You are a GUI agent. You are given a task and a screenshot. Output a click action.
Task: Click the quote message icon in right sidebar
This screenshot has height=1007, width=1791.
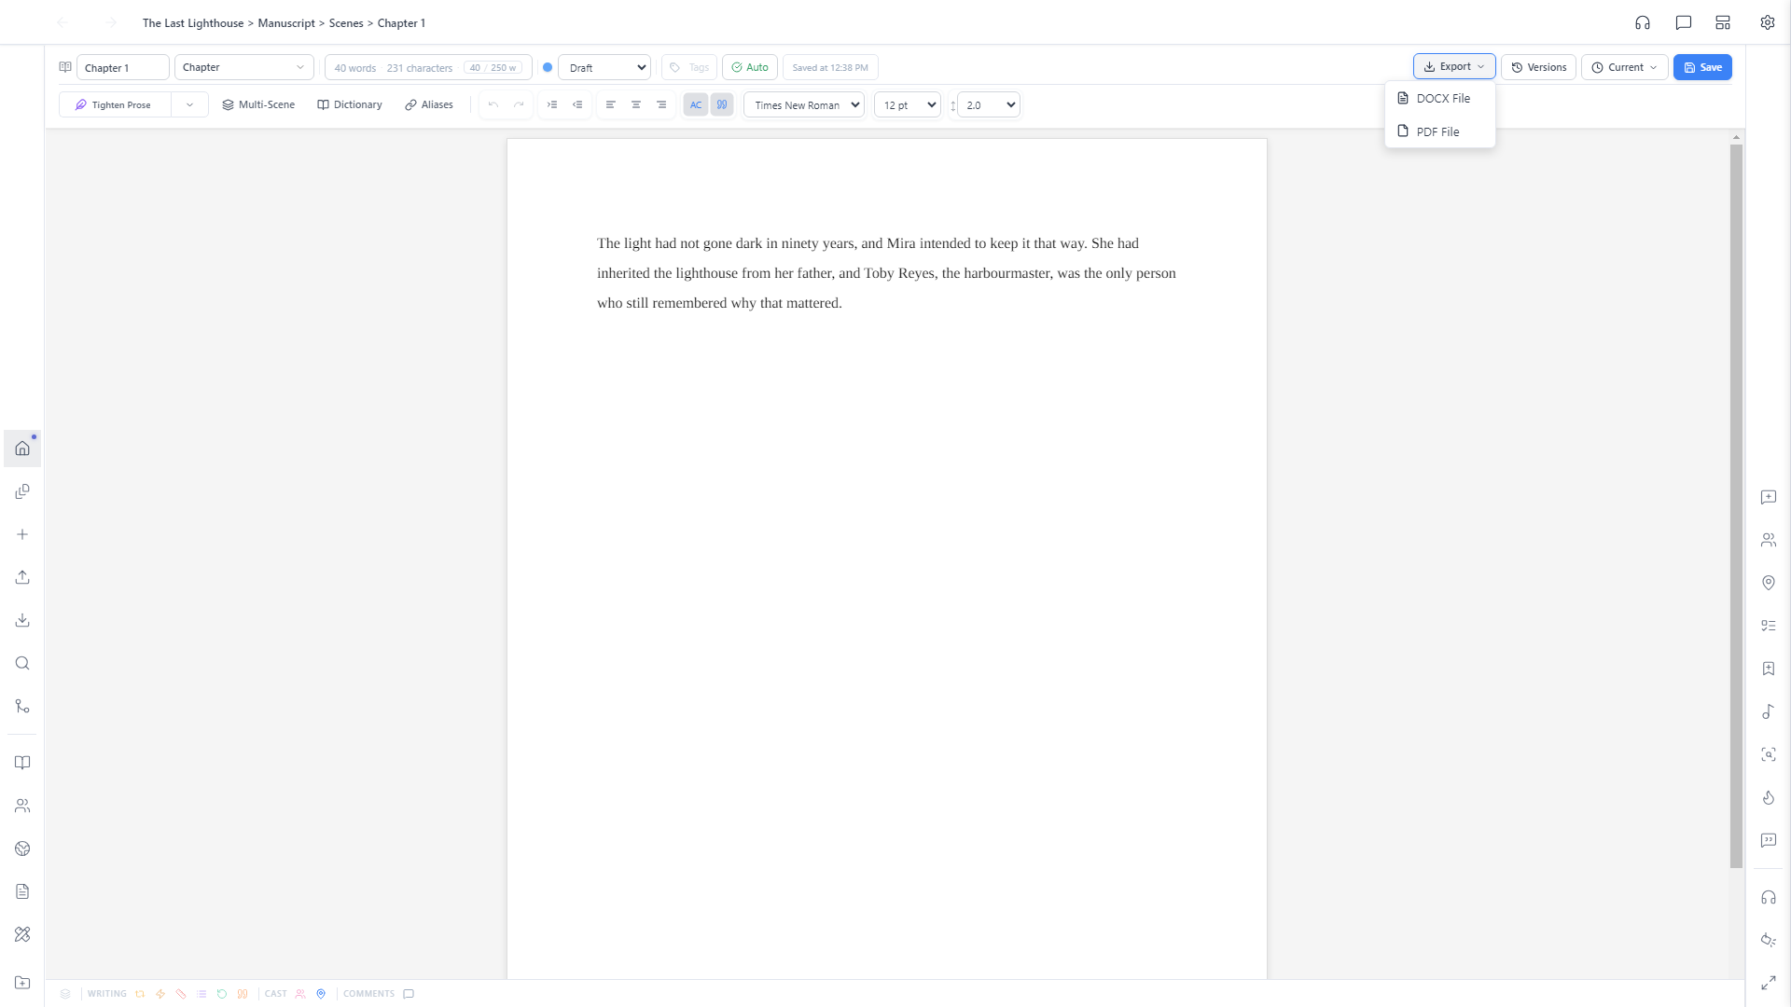click(x=1769, y=840)
